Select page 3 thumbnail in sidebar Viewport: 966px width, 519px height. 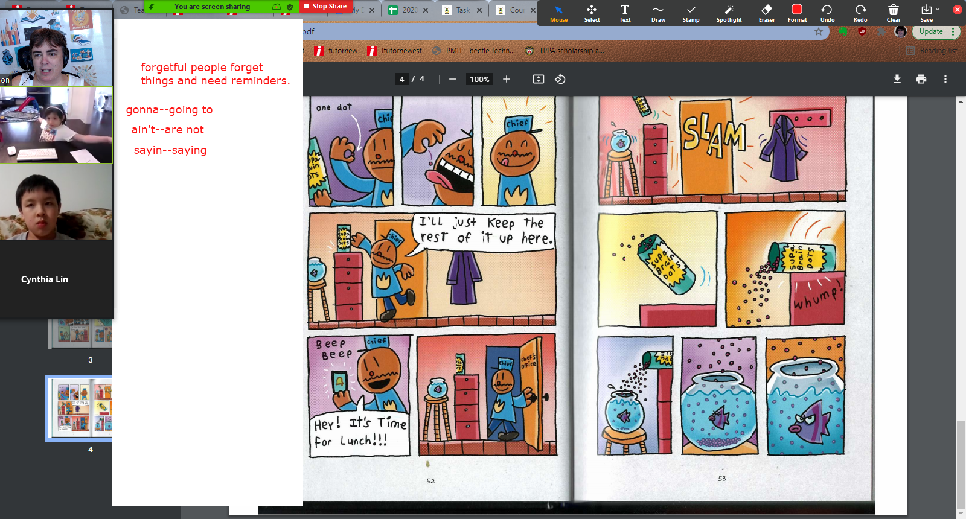(x=80, y=334)
